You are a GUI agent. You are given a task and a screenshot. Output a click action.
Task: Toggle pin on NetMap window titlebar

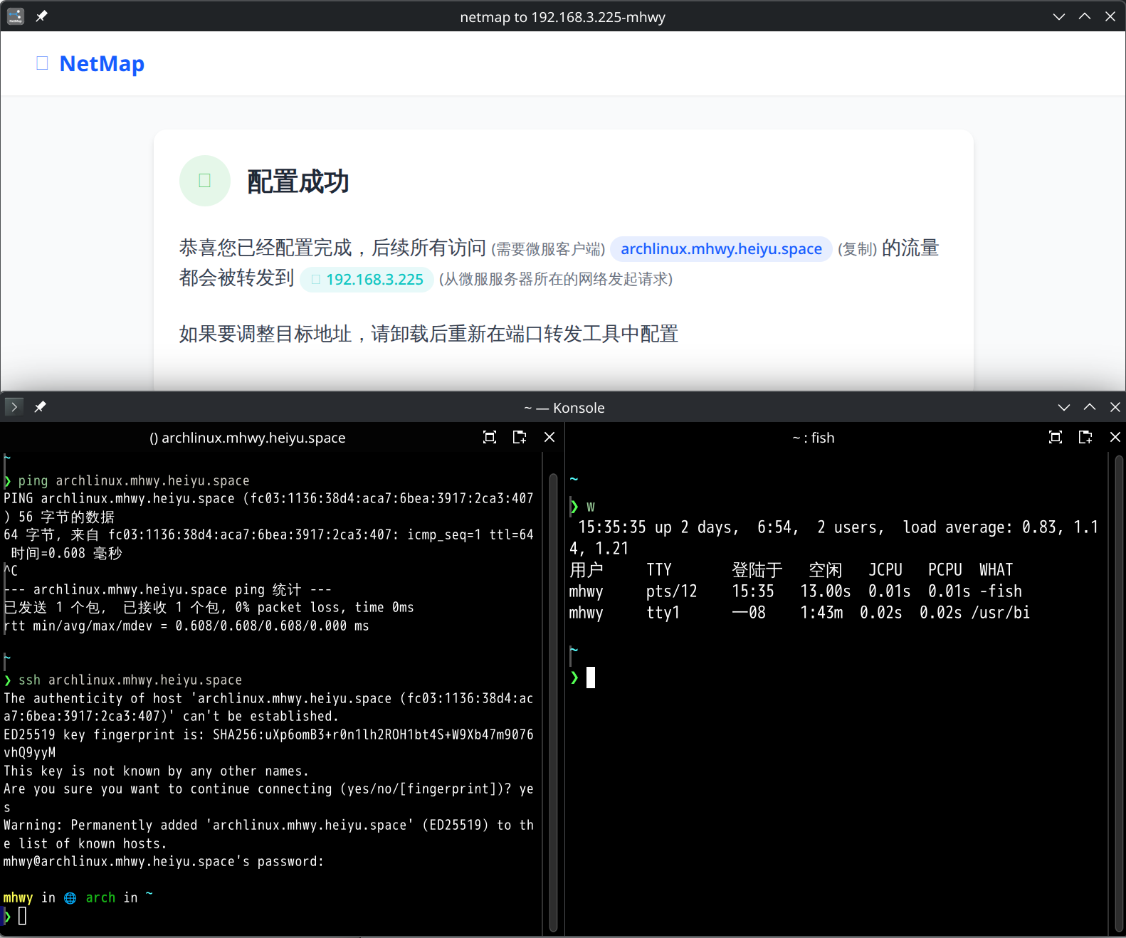click(x=41, y=16)
